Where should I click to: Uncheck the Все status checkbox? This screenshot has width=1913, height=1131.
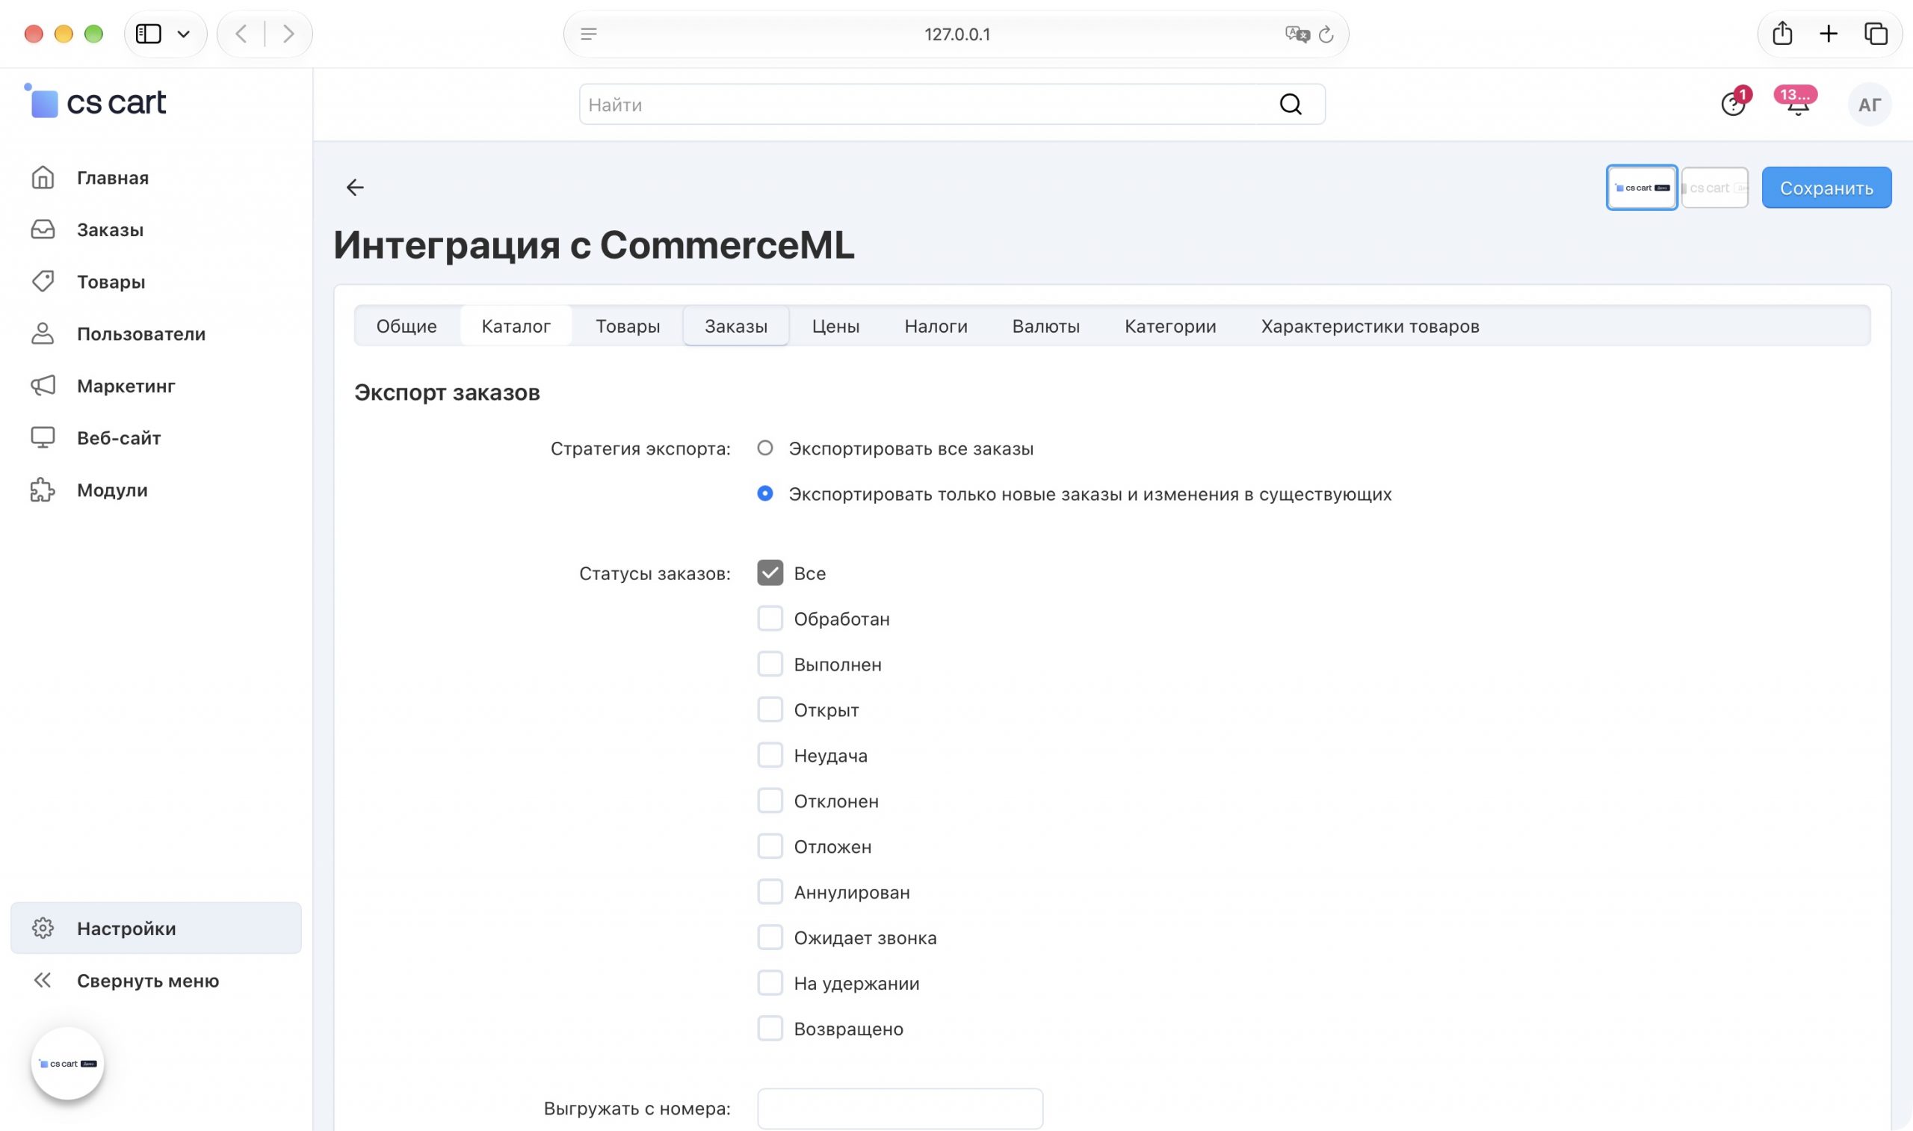pos(770,573)
